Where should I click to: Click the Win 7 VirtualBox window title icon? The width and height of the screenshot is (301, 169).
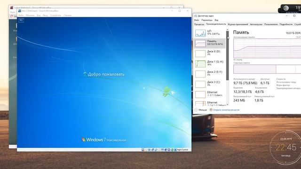[x=20, y=11]
